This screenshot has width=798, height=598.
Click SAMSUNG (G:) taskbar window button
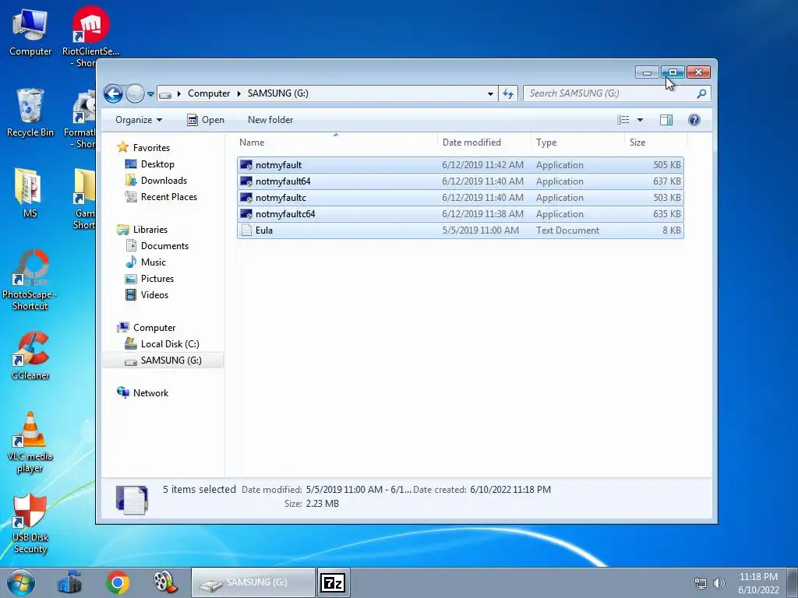coord(253,582)
